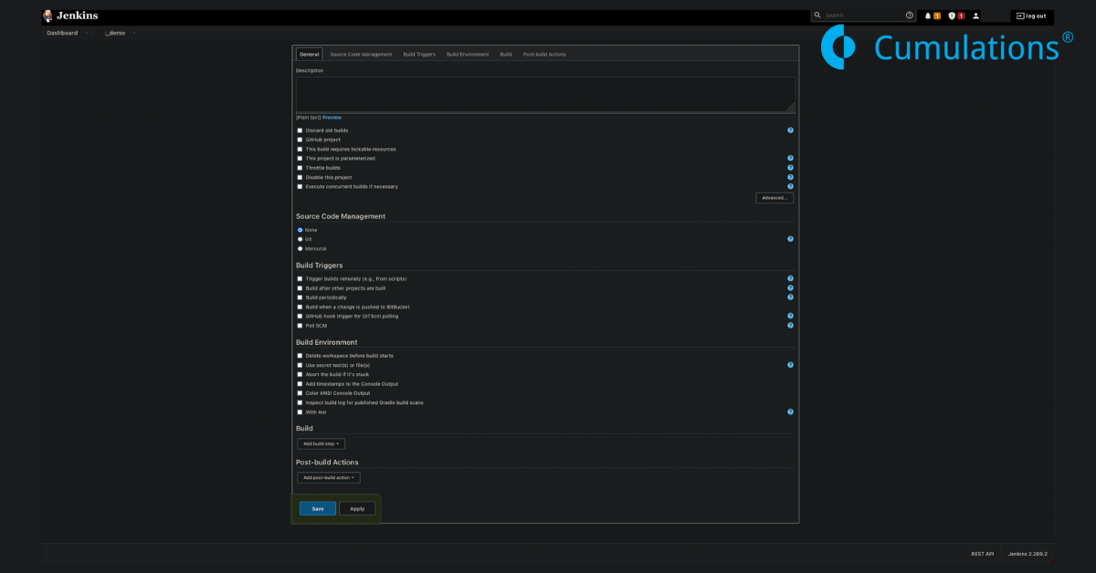Tick the Build periodically checkbox

coord(300,297)
